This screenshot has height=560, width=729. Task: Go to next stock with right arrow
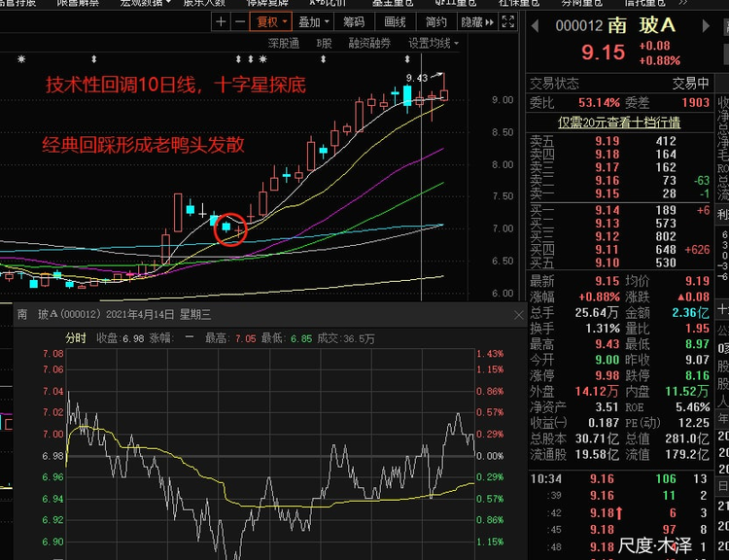coord(706,25)
